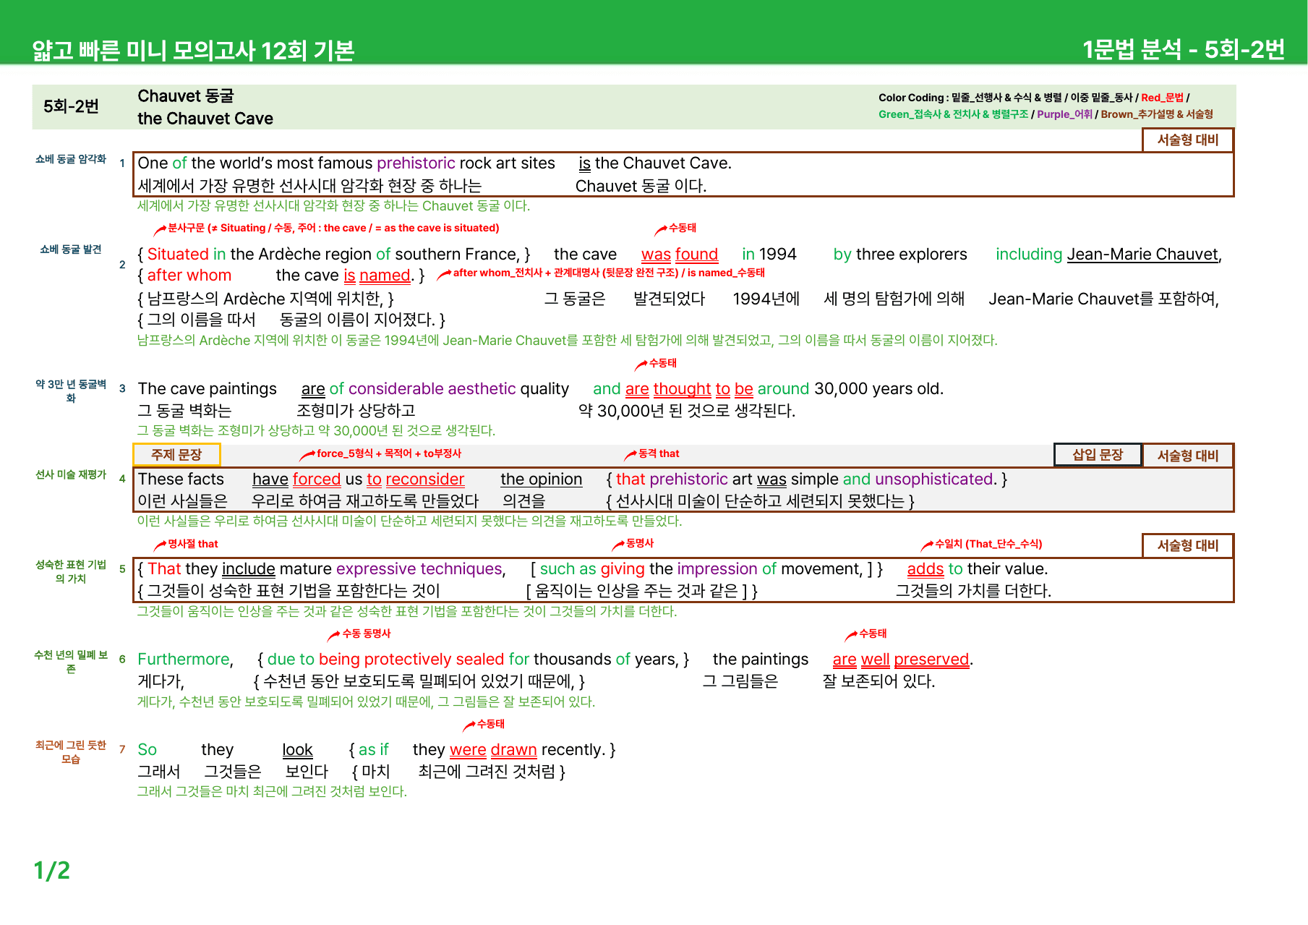The width and height of the screenshot is (1308, 925).
Task: Select the side label '쇼베 동굴 암각화'
Action: pyautogui.click(x=71, y=159)
